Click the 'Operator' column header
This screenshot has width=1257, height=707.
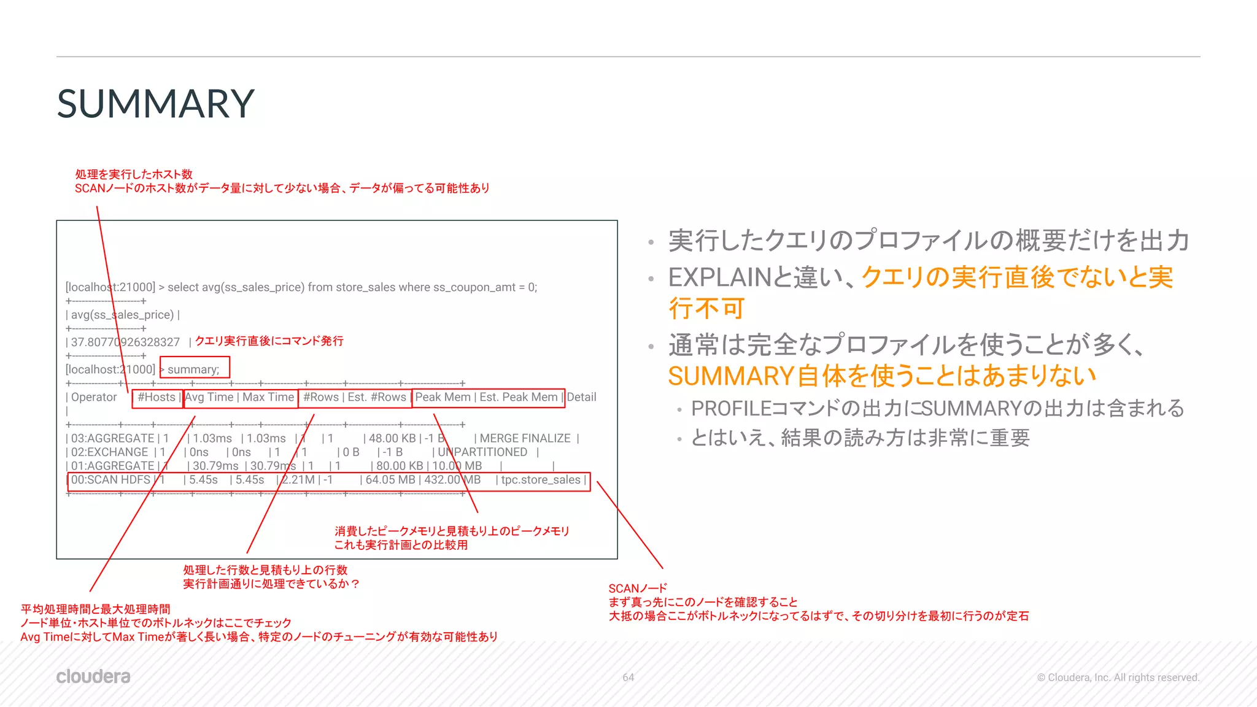pos(94,397)
